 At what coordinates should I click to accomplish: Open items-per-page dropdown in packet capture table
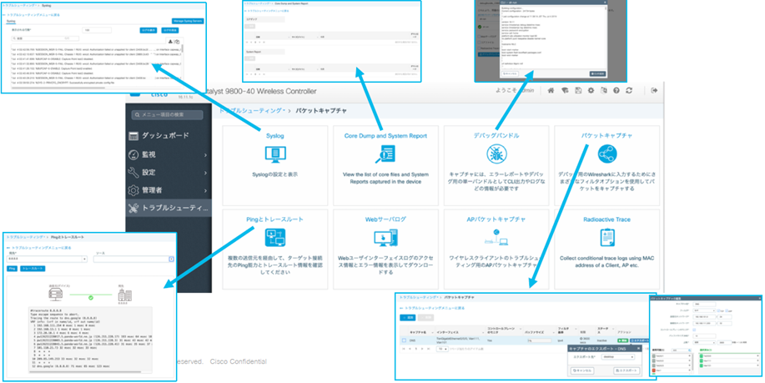[442, 350]
